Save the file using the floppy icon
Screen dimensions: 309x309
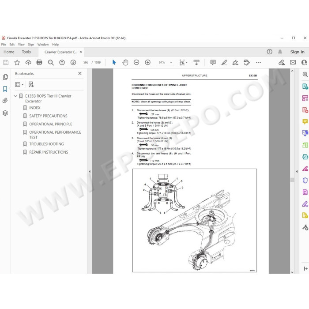[6, 63]
